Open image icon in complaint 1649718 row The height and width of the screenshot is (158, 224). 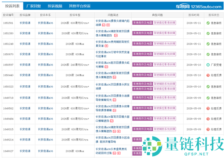115,100
